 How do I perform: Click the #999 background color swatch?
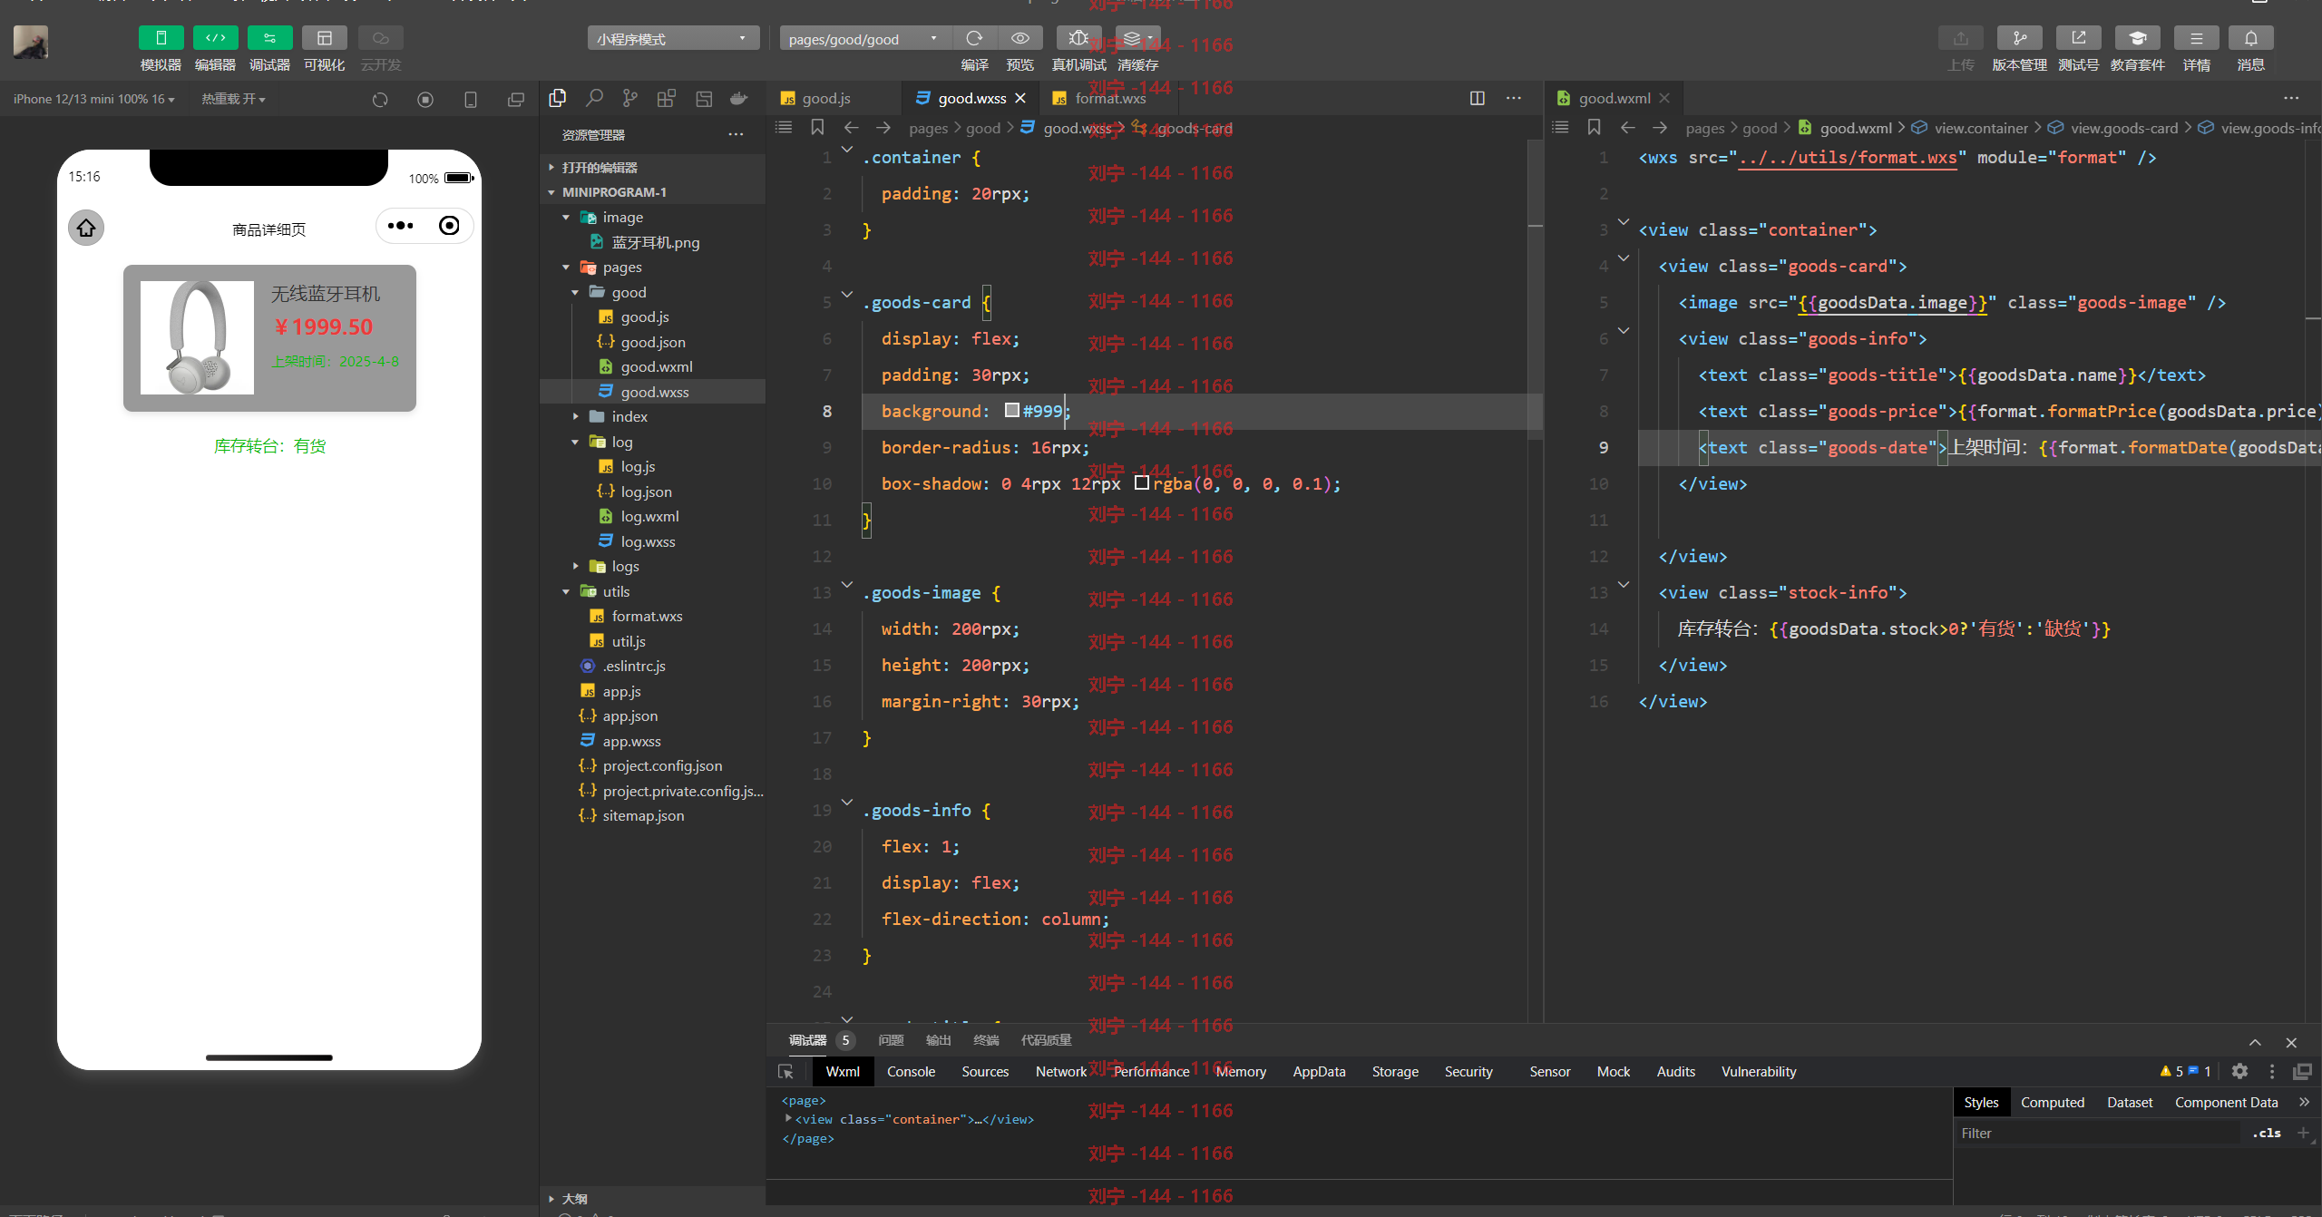1012,411
